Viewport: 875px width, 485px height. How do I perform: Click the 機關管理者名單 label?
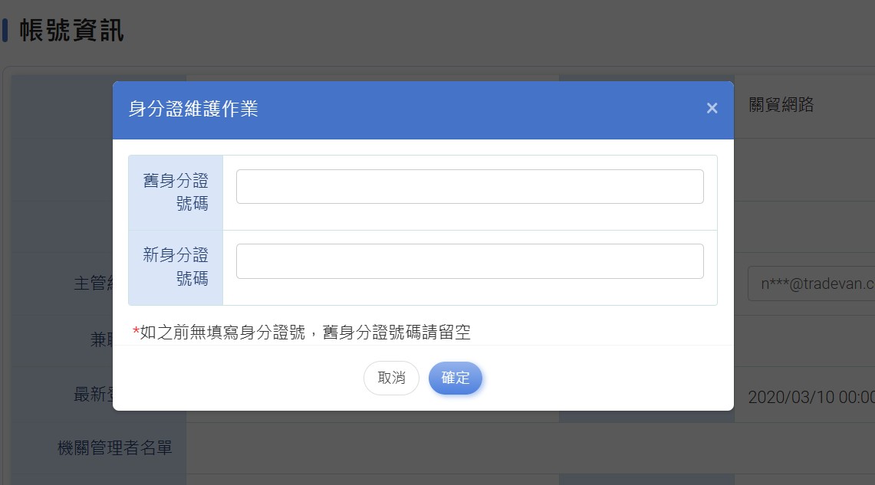point(115,447)
